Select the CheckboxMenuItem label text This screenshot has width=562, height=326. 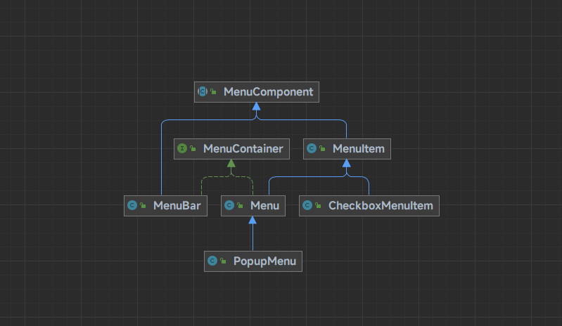pos(380,206)
